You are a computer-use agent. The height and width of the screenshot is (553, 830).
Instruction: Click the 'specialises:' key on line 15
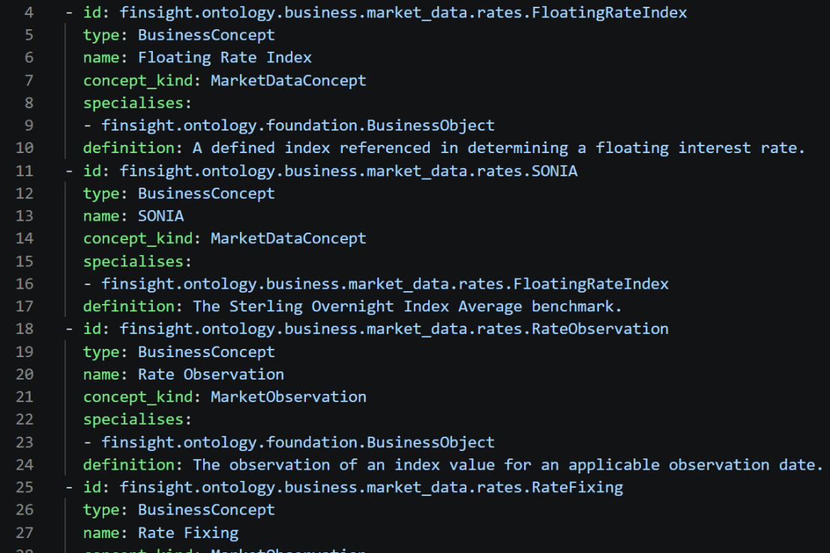click(137, 261)
